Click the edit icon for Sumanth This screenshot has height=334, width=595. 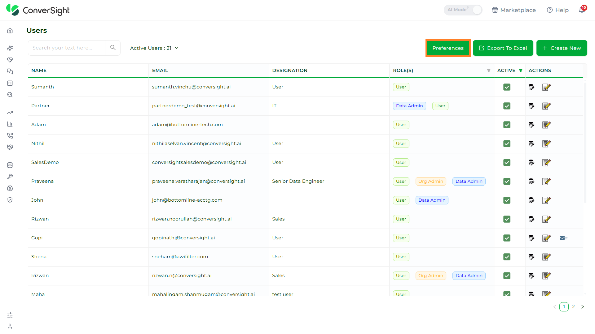click(546, 87)
